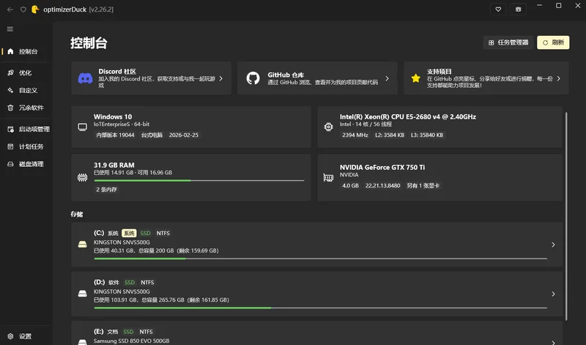Click the trash icon beside 冗余软件

10,108
